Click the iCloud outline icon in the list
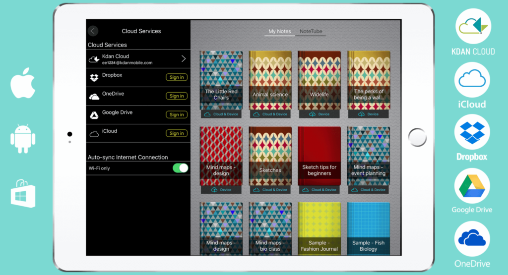508x275 pixels. click(94, 134)
